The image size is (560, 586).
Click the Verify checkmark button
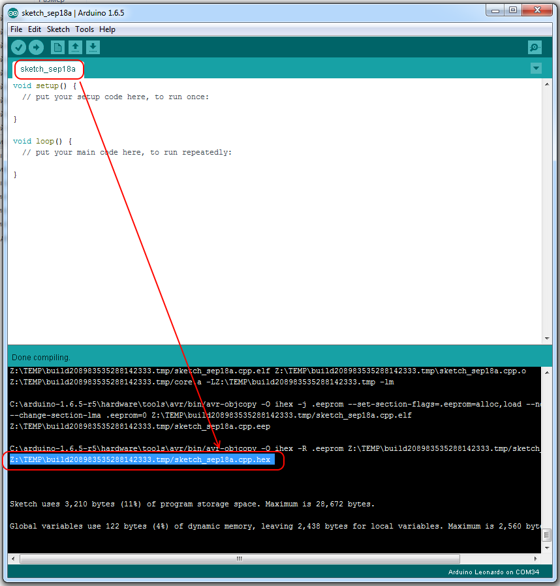(18, 48)
